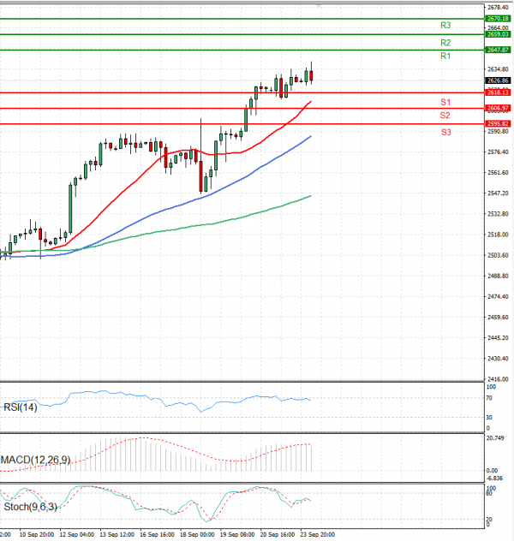Click the R3 resistance label

(445, 26)
